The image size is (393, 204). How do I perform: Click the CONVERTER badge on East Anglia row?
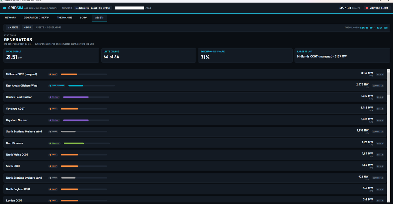378,86
